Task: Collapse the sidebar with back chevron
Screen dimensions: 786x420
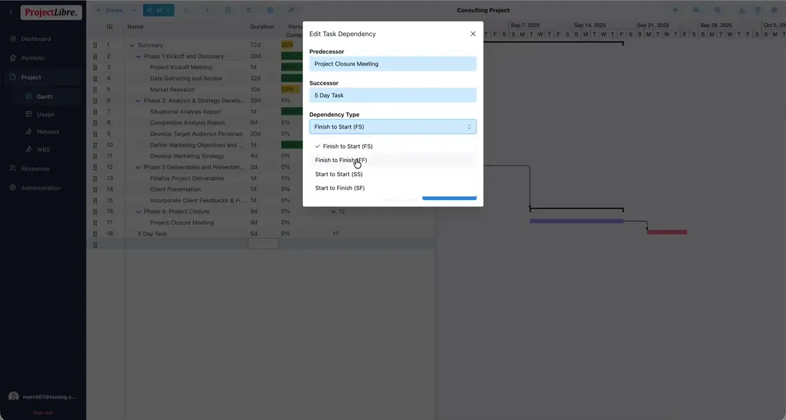Action: point(10,12)
